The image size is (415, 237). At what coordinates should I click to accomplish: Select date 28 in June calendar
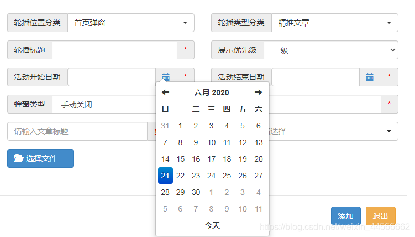click(x=165, y=192)
